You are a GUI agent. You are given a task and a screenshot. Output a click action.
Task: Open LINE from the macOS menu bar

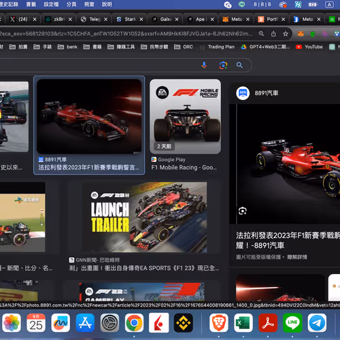point(241,4)
